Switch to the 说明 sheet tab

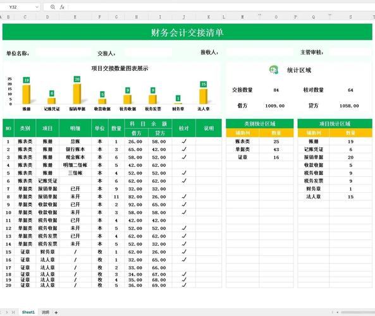click(x=46, y=312)
